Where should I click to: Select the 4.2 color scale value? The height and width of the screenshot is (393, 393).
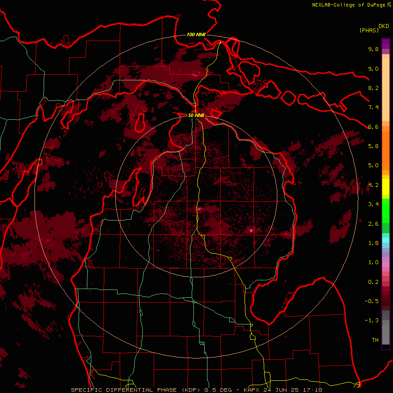[x=373, y=185]
